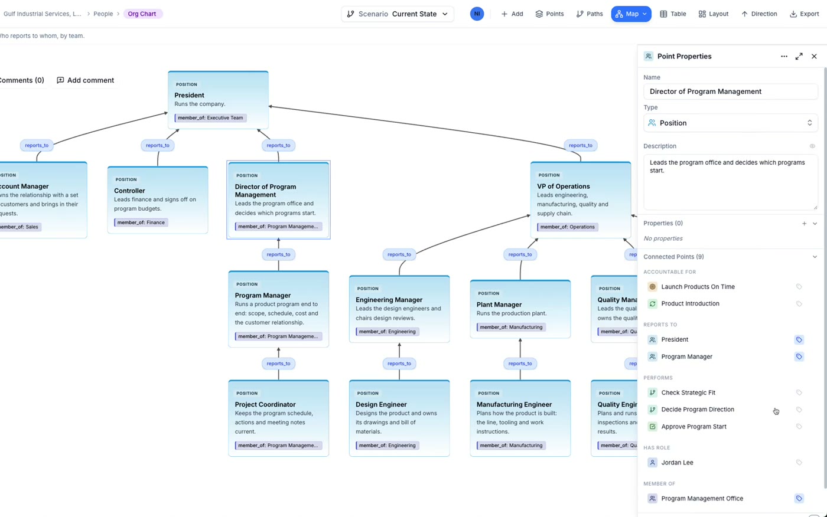Open the Map view dropdown

pyautogui.click(x=631, y=14)
